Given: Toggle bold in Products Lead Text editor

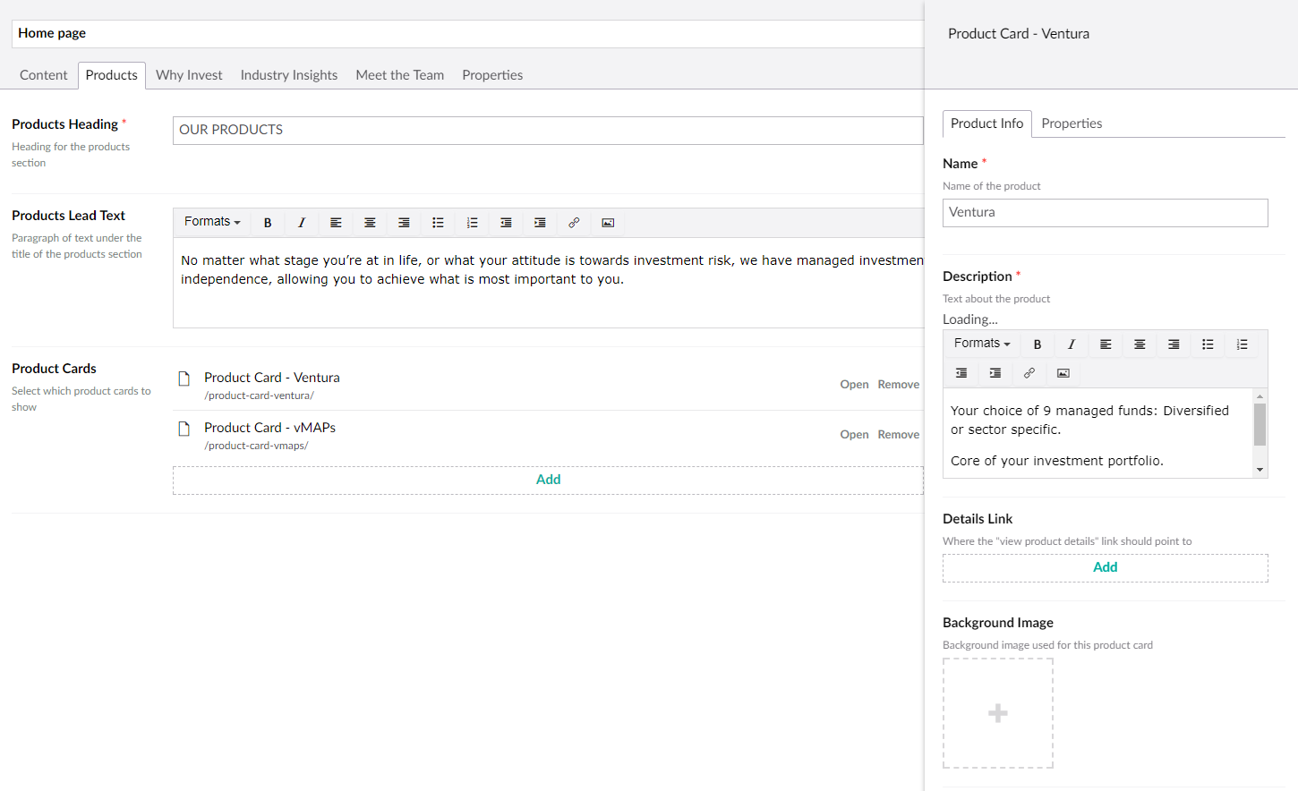Looking at the screenshot, I should coord(268,223).
